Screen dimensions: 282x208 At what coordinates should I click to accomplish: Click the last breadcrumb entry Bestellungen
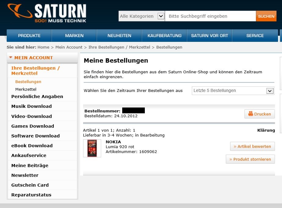pyautogui.click(x=169, y=47)
